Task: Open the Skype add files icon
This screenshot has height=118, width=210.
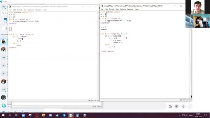Action: (x=170, y=106)
